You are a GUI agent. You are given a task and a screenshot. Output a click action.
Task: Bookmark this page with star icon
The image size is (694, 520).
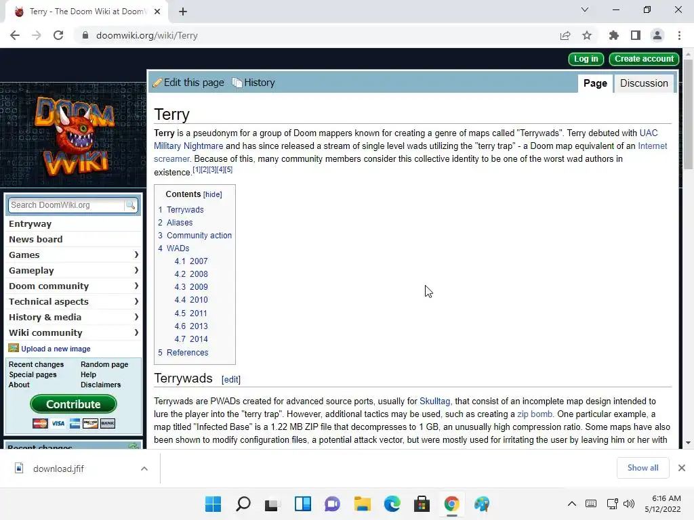(x=587, y=35)
